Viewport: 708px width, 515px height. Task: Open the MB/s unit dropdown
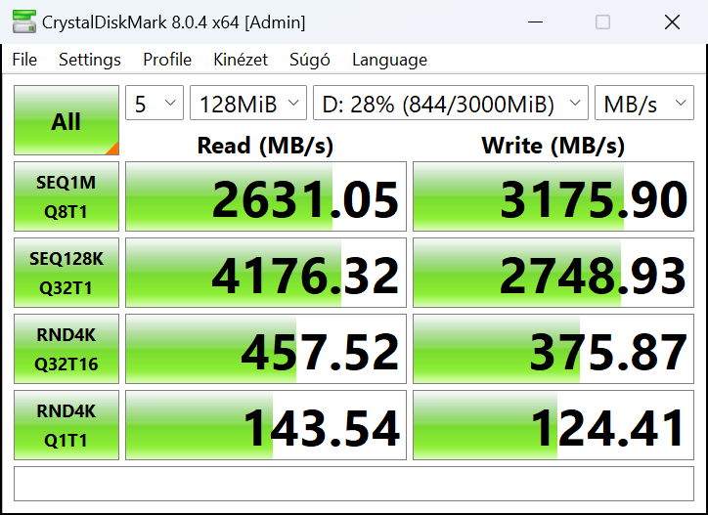(x=644, y=103)
